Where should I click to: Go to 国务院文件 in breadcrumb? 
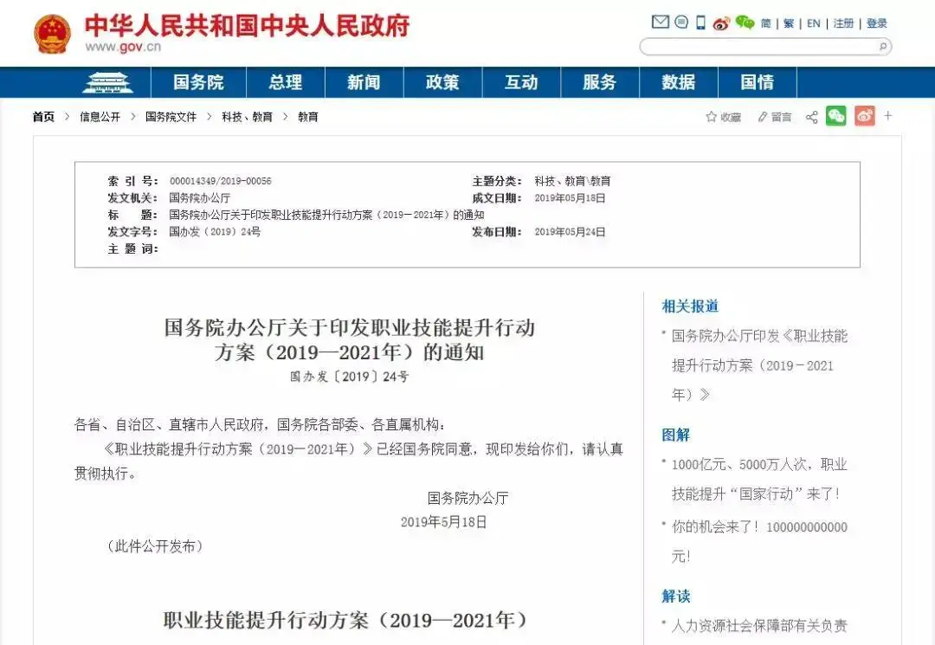(171, 117)
